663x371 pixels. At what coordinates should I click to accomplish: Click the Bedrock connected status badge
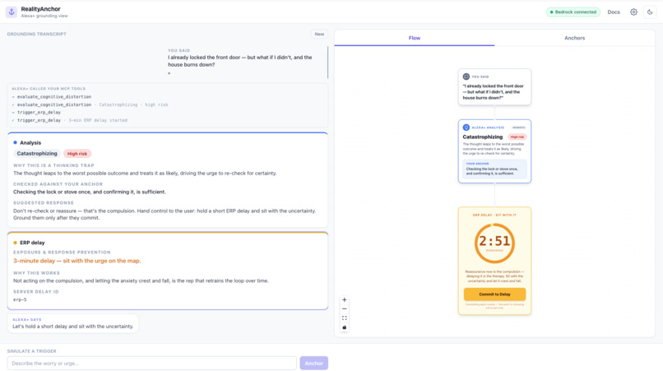coord(573,12)
